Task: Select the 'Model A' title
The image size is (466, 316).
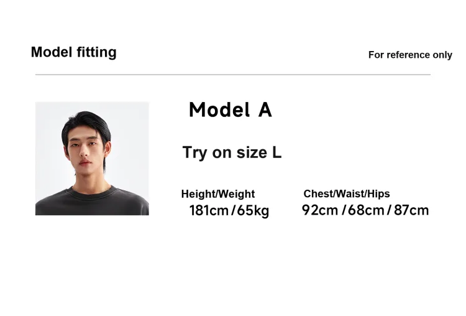Action: pyautogui.click(x=231, y=110)
